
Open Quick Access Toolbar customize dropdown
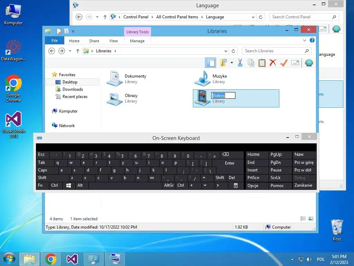click(73, 32)
